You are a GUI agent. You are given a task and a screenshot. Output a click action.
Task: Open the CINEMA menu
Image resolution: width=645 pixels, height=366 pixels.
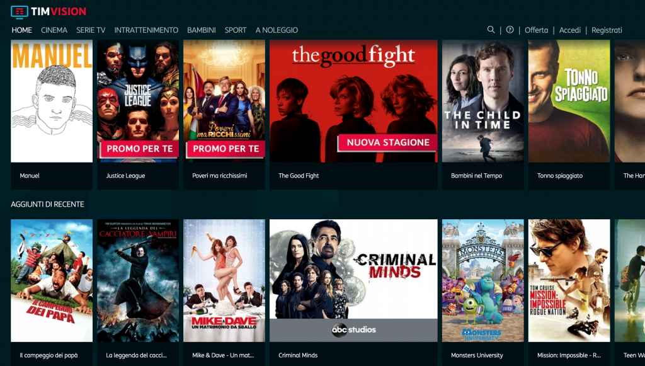(54, 30)
